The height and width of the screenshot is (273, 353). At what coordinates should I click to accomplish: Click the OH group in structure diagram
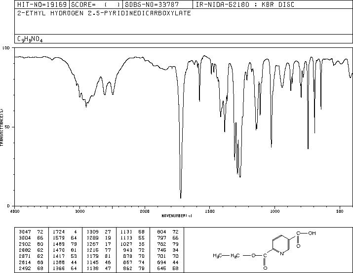[x=312, y=233]
